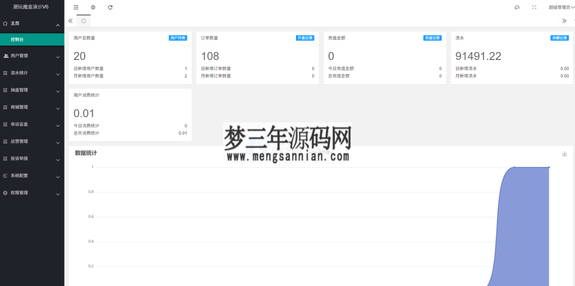
Task: Click the 日新增用户数量 row
Action: click(130, 68)
